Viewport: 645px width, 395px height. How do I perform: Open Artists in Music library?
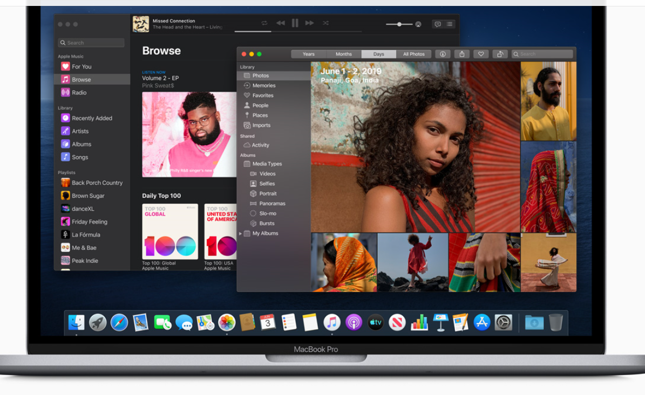tap(92, 131)
